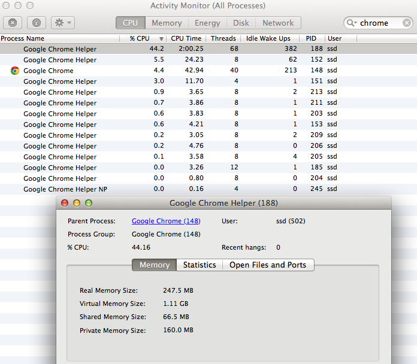This screenshot has height=364, width=417.
Task: Click the Inspect process info icon
Action: click(x=37, y=23)
